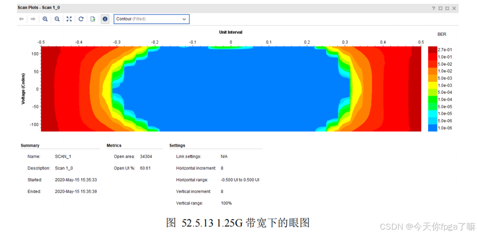The width and height of the screenshot is (477, 234).
Task: Click the 1.0e-03 yellow BER legend swatch
Action: [x=432, y=85]
